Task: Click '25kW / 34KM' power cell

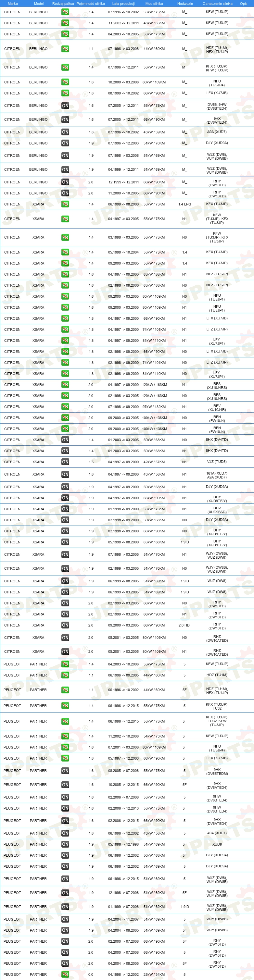Action: (154, 974)
